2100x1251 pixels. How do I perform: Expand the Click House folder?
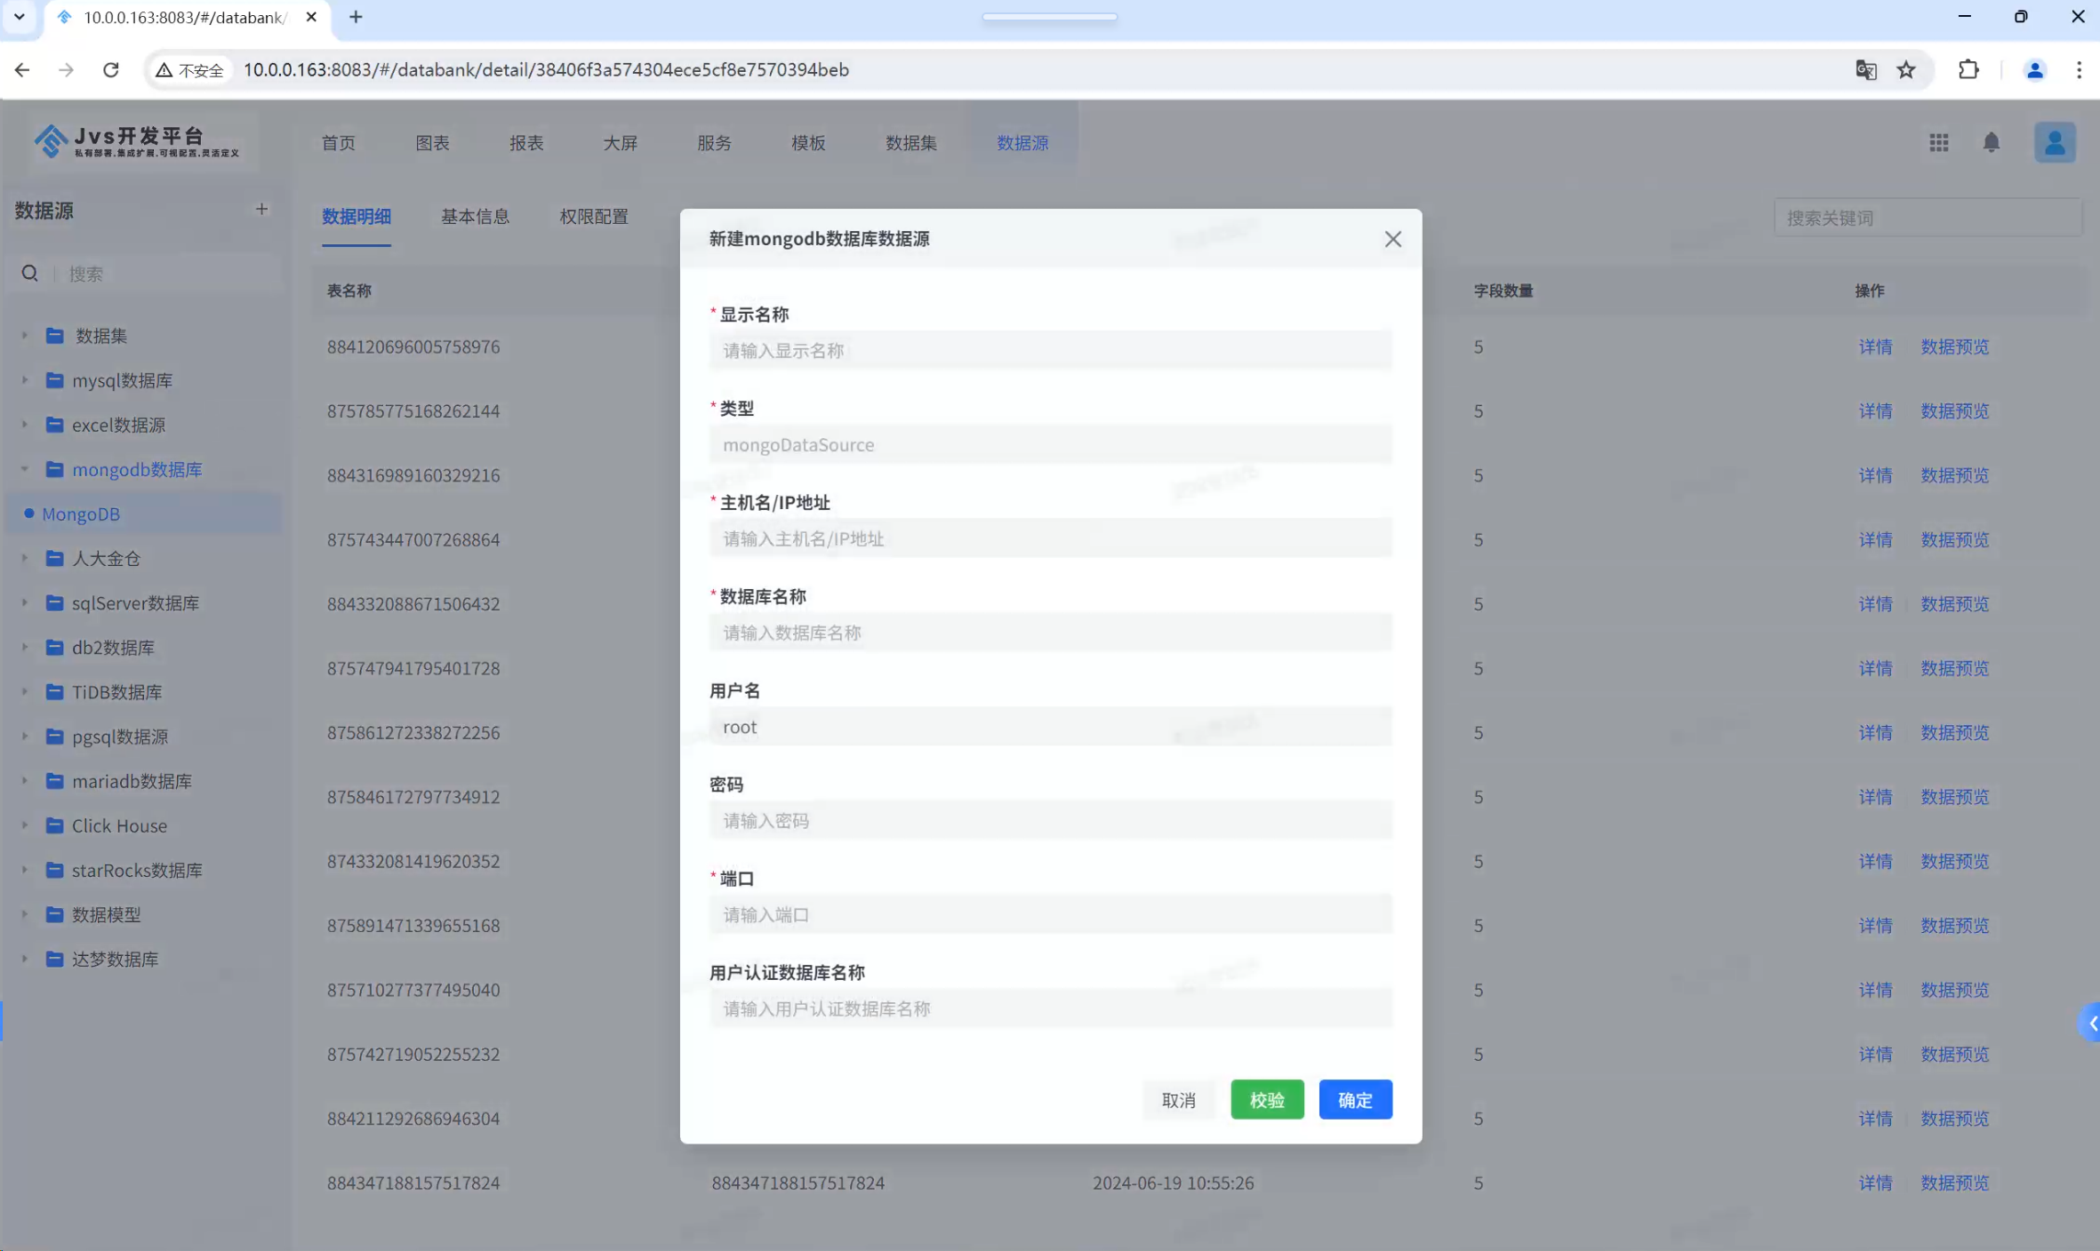[25, 825]
